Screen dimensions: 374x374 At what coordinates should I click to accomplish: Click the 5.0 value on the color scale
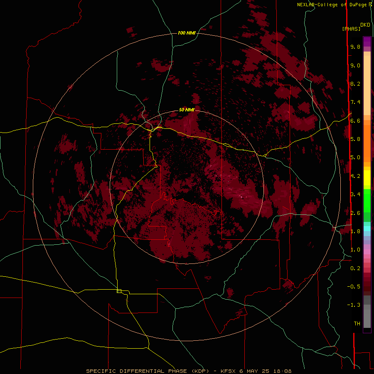(355, 157)
